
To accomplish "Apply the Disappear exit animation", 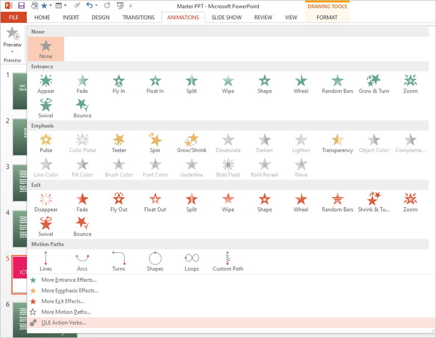I will tap(46, 202).
